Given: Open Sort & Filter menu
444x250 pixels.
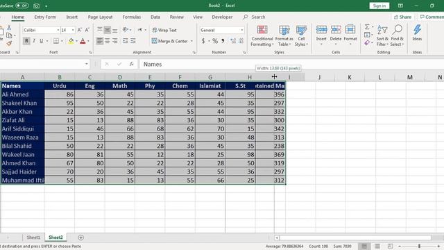Looking at the screenshot, I should (382, 35).
